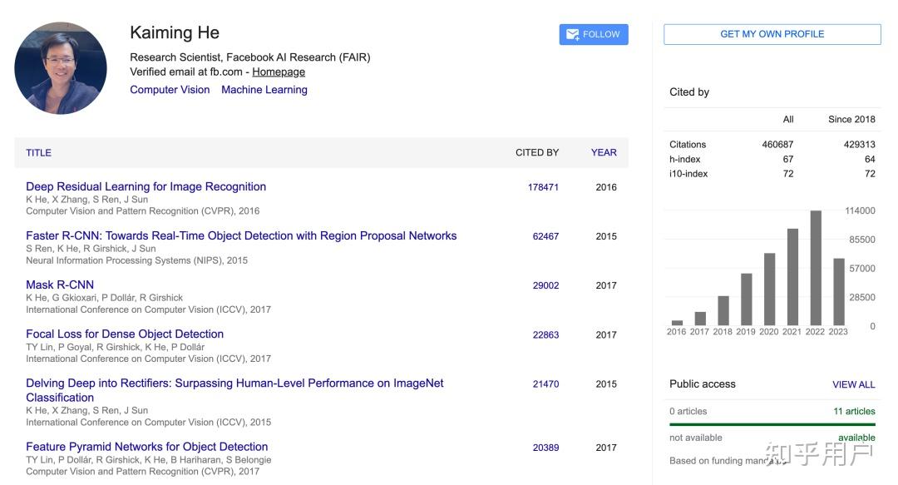Open Feature Pyramid Networks paper link
This screenshot has height=485, width=898.
pos(147,448)
